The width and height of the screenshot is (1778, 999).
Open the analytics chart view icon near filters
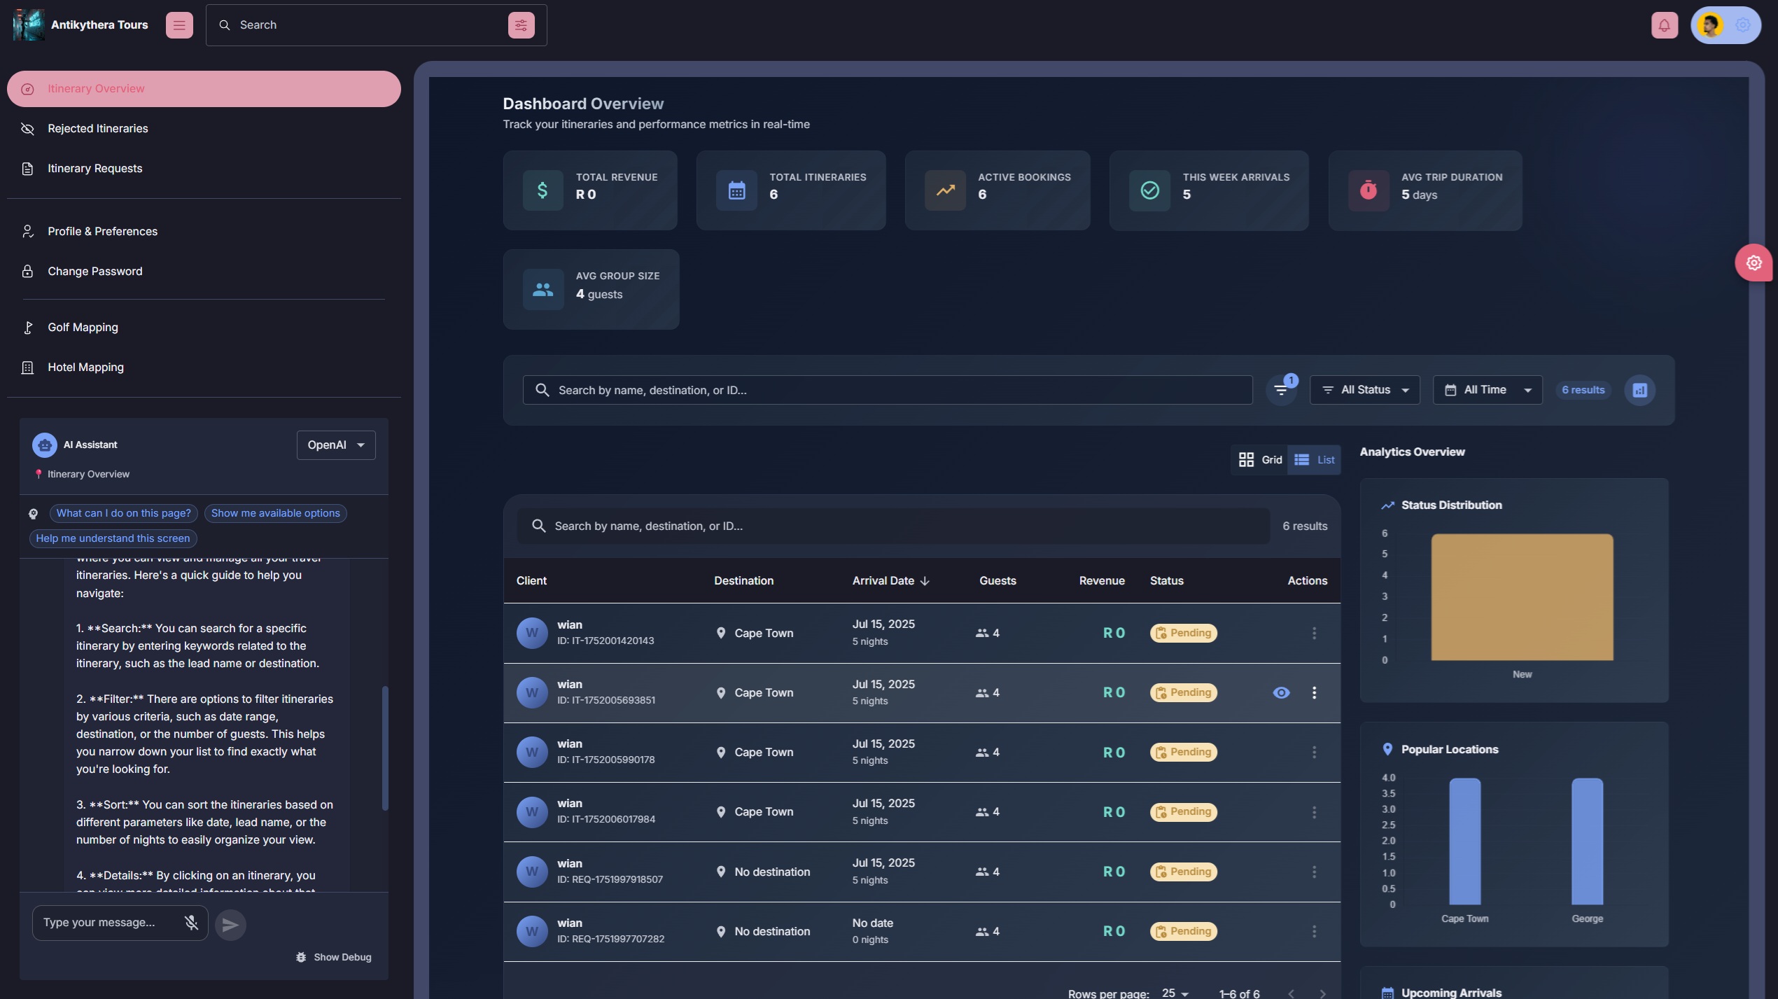pyautogui.click(x=1640, y=390)
